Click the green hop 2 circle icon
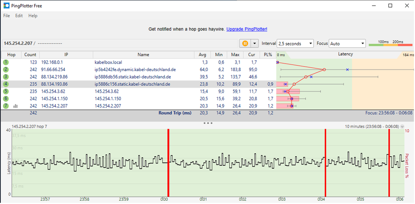The width and height of the screenshot is (415, 204). [6, 69]
